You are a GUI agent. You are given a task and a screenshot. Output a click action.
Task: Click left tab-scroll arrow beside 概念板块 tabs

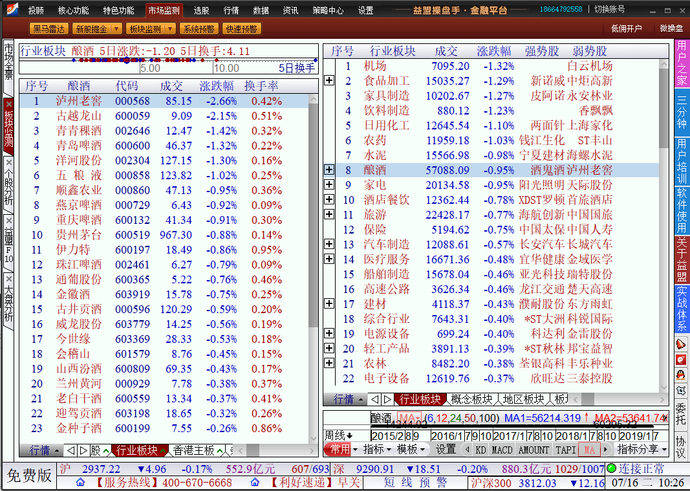[374, 399]
